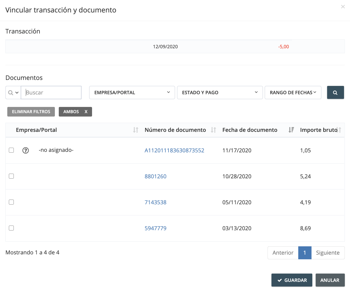The image size is (350, 292).
Task: Enable the checkbox for document 5947779
Action: click(x=11, y=228)
